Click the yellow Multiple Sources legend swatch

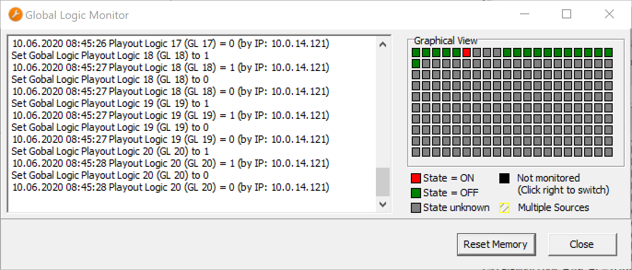[504, 208]
